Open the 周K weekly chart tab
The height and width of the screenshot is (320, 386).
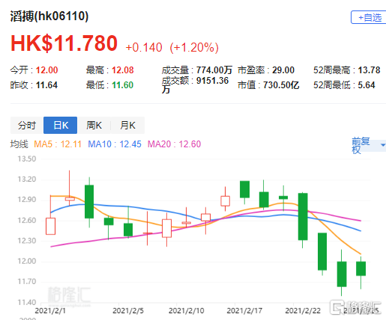pyautogui.click(x=94, y=125)
